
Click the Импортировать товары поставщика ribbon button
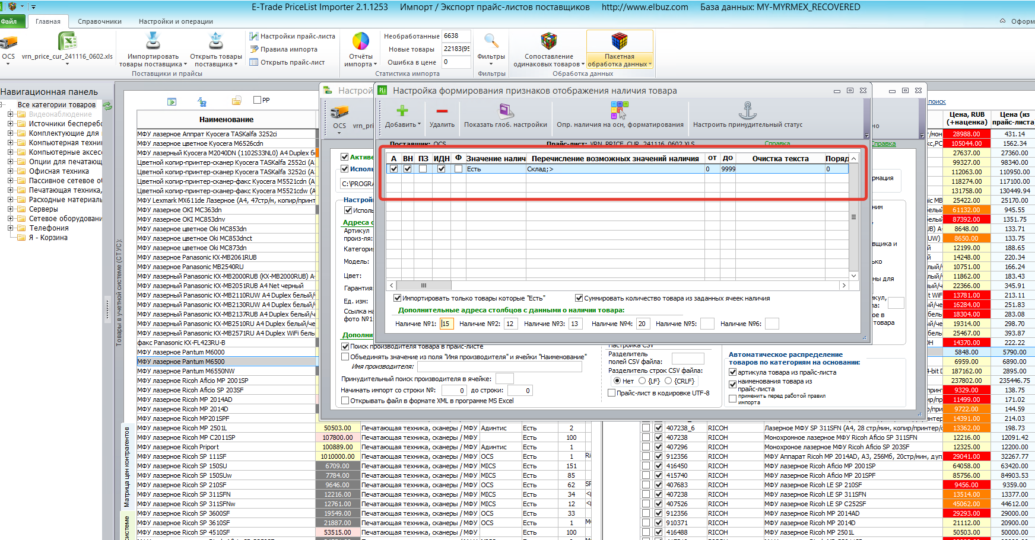point(153,49)
